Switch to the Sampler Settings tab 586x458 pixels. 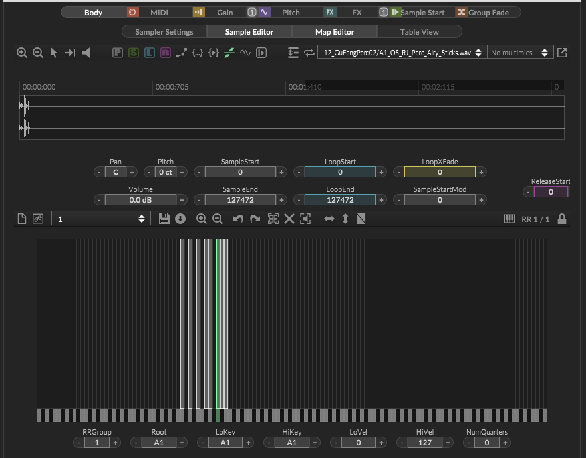pos(164,32)
